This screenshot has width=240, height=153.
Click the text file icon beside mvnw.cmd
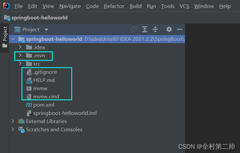point(29,97)
